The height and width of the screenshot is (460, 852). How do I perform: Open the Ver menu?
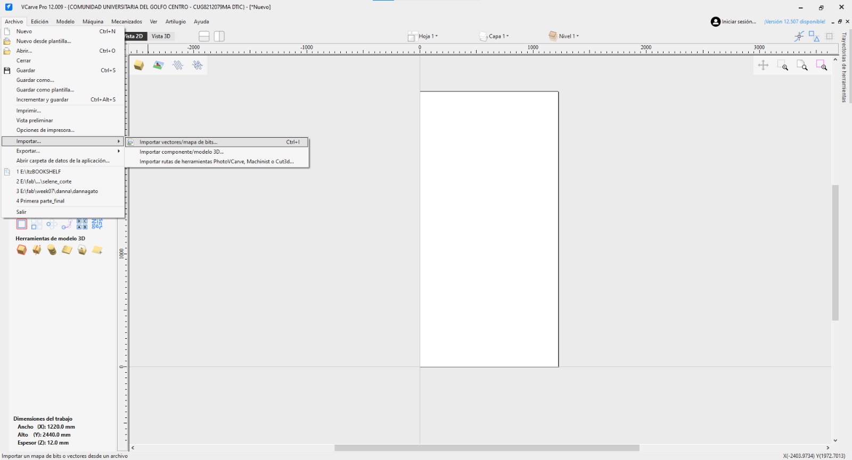[153, 22]
